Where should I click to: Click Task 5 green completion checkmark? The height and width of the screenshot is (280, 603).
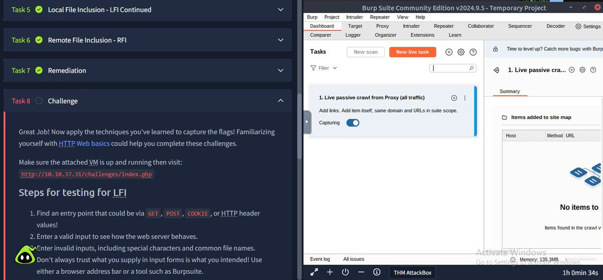point(39,10)
